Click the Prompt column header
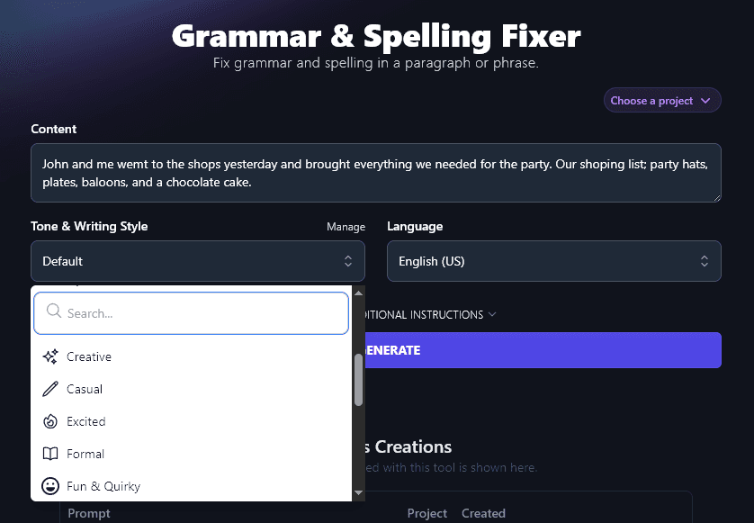This screenshot has height=523, width=754. pos(89,513)
